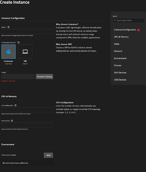Screen dimensions: 146x172
Task: Go to Proxies section in sidebar
Action: tap(117, 65)
